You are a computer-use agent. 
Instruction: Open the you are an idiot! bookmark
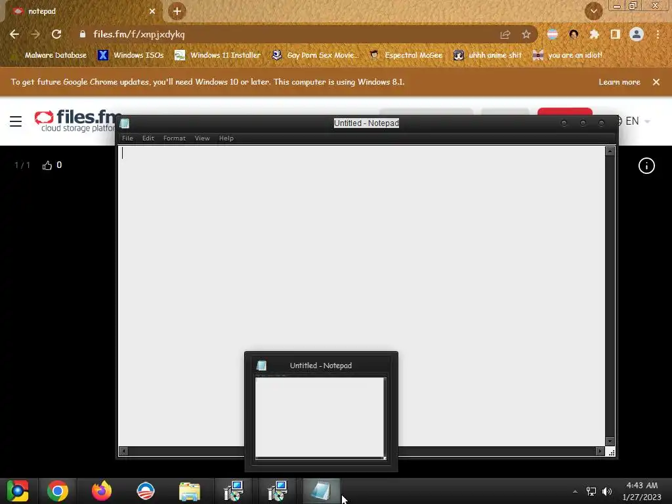[567, 55]
